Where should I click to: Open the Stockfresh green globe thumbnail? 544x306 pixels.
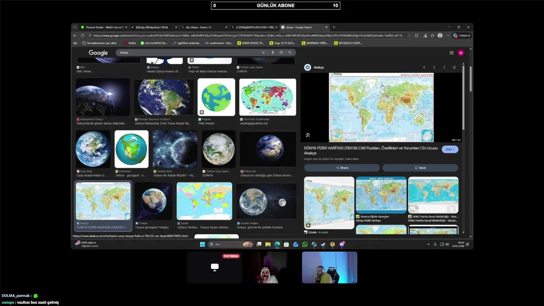[x=131, y=149]
